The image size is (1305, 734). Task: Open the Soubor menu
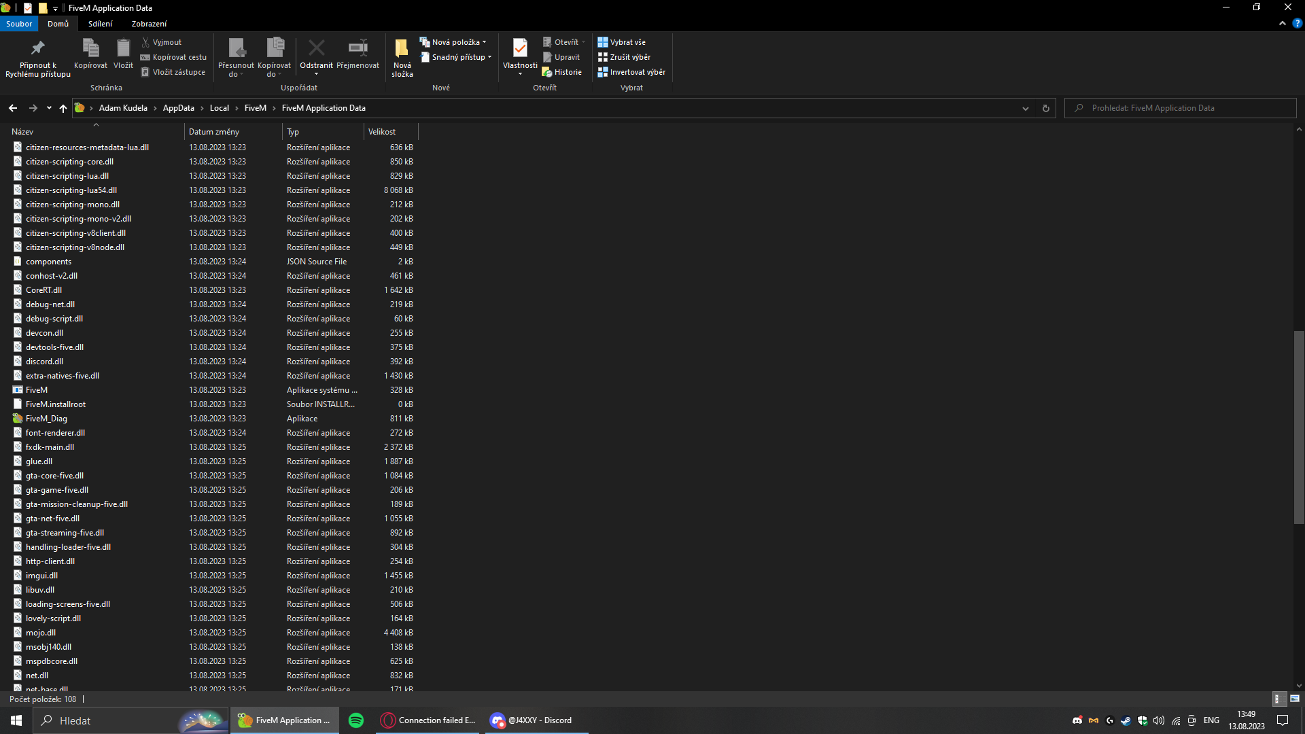coord(19,24)
